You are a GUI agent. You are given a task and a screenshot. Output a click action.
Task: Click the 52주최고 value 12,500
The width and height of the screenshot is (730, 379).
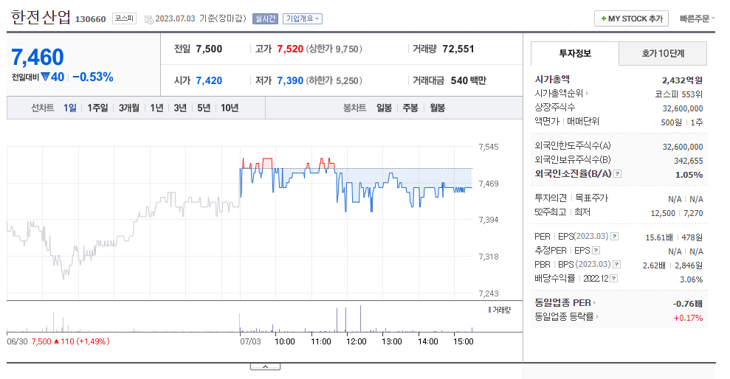pos(663,213)
